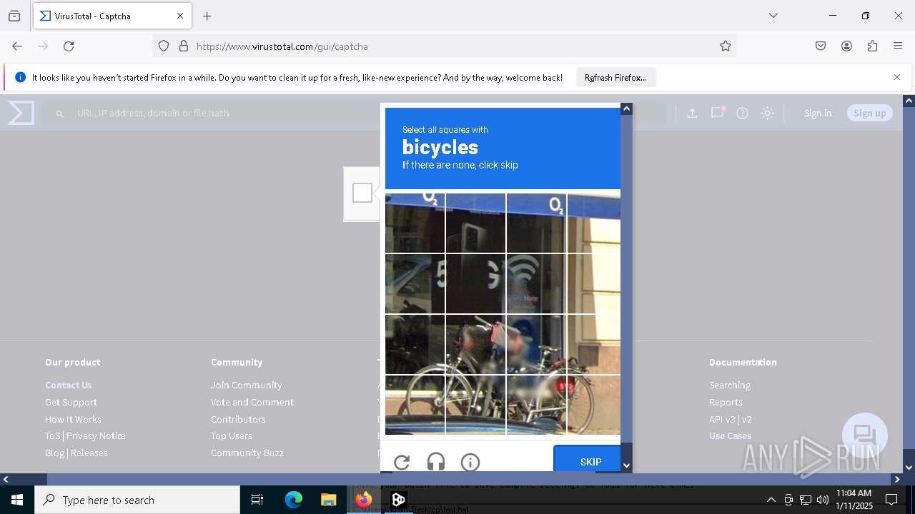Tick the reCAPTCHA checkbox

coord(362,193)
